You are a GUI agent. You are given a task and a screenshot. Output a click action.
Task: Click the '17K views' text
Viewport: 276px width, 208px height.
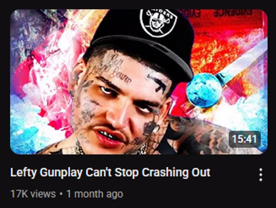pos(33,194)
